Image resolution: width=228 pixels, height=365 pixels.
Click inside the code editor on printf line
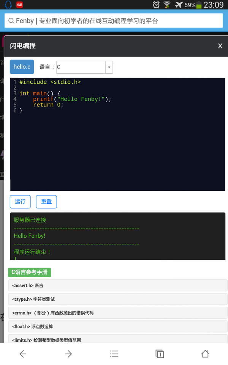point(72,99)
